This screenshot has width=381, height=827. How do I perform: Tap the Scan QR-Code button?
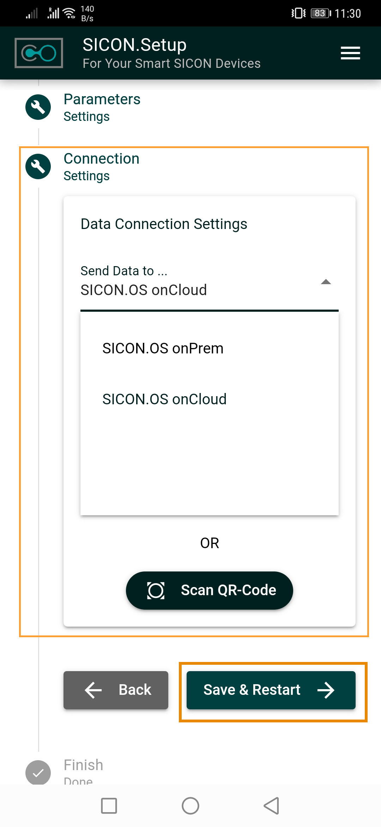click(210, 590)
